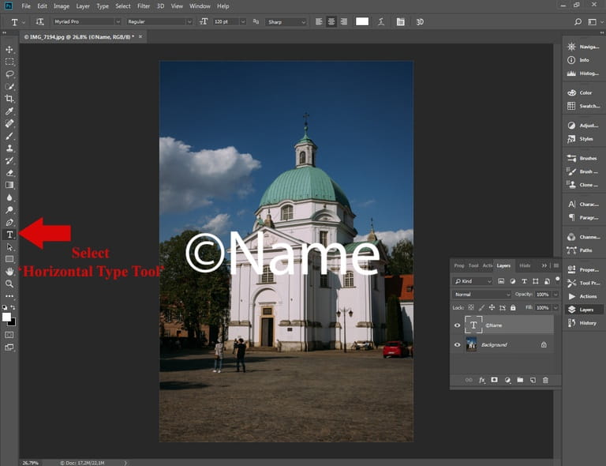Open the Layer menu
The height and width of the screenshot is (466, 606).
coord(83,6)
